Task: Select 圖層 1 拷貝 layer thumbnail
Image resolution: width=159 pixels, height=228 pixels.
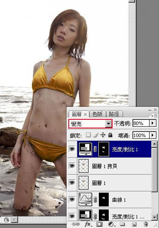Action: (x=83, y=166)
